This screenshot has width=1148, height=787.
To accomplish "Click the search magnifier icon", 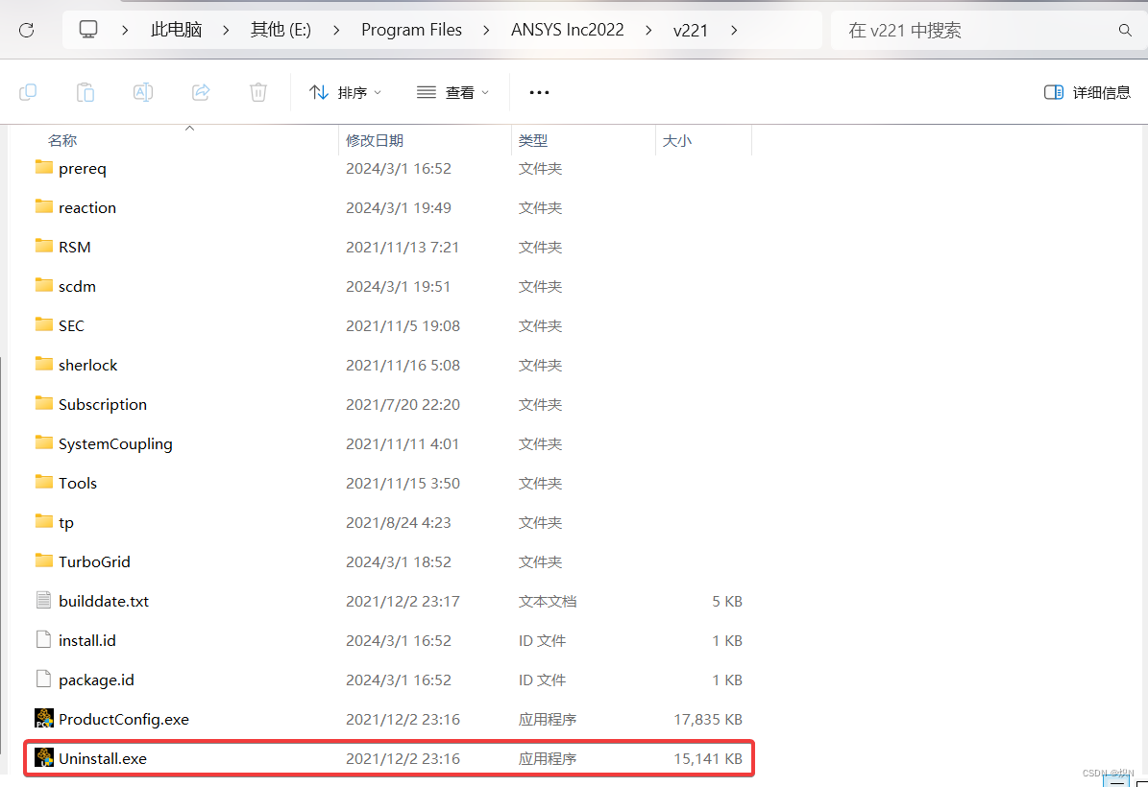I will [1125, 30].
